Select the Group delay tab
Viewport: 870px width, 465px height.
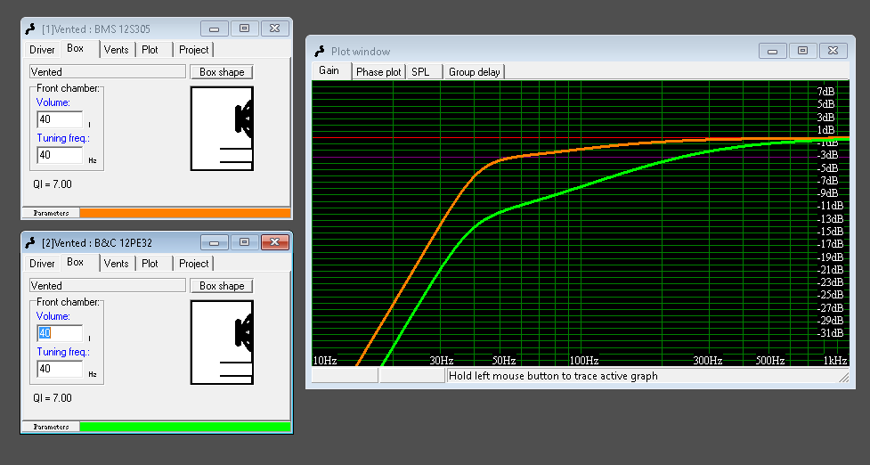click(x=474, y=72)
